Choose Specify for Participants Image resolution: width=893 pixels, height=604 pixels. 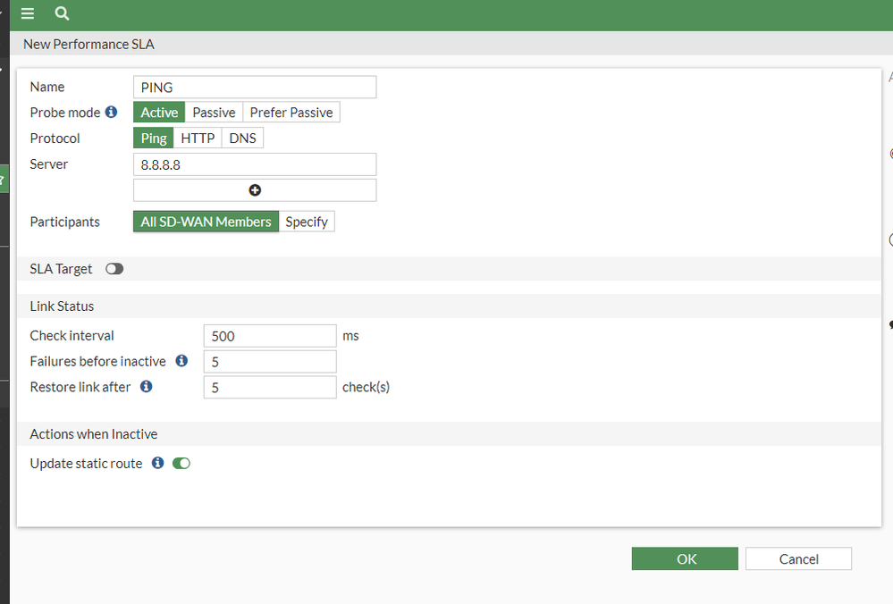point(307,222)
